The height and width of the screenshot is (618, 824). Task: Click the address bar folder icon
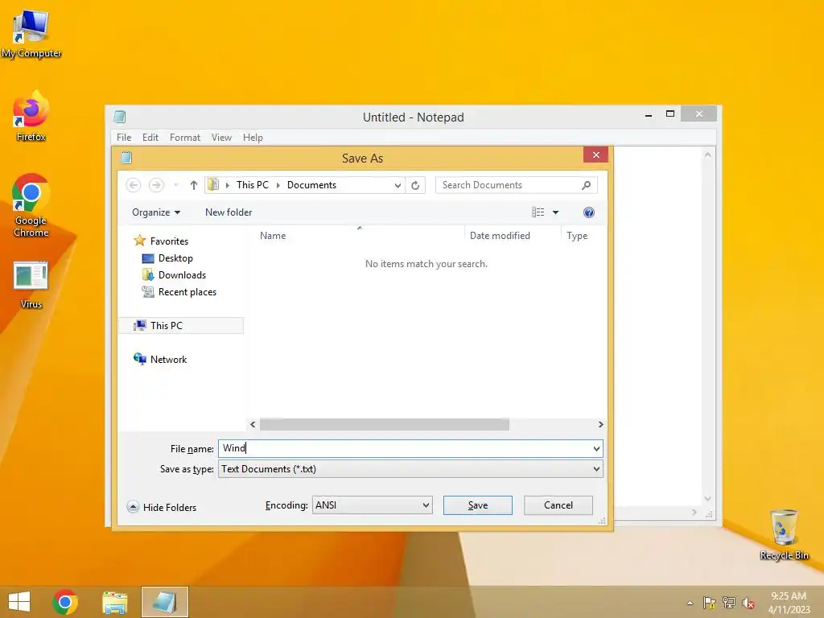[x=213, y=184]
